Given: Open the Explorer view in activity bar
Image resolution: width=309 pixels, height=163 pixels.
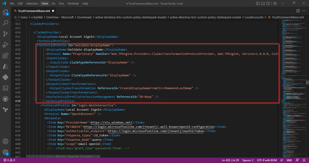Looking at the screenshot, I should pos(5,12).
